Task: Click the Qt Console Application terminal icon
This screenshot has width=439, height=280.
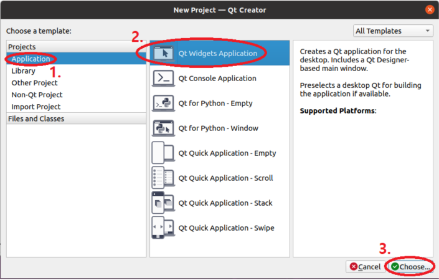Action: 164,78
